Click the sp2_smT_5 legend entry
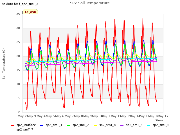The image size is (180, 135). coord(131,125)
